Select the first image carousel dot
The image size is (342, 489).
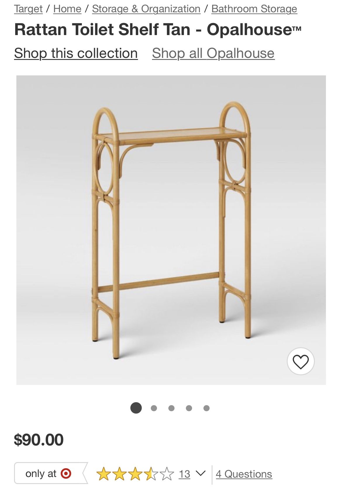[x=136, y=408]
